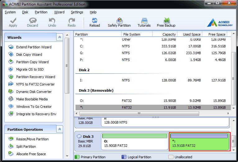Select the G: partition row
The height and width of the screenshot is (162, 238).
(153, 53)
